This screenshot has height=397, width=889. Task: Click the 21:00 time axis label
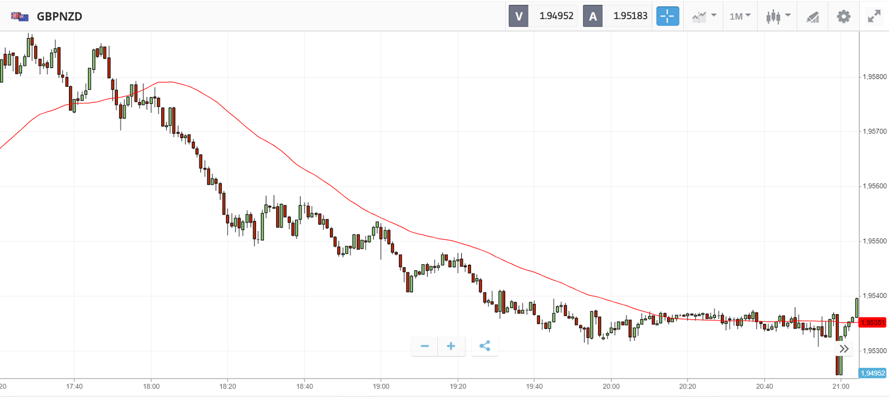click(x=841, y=386)
